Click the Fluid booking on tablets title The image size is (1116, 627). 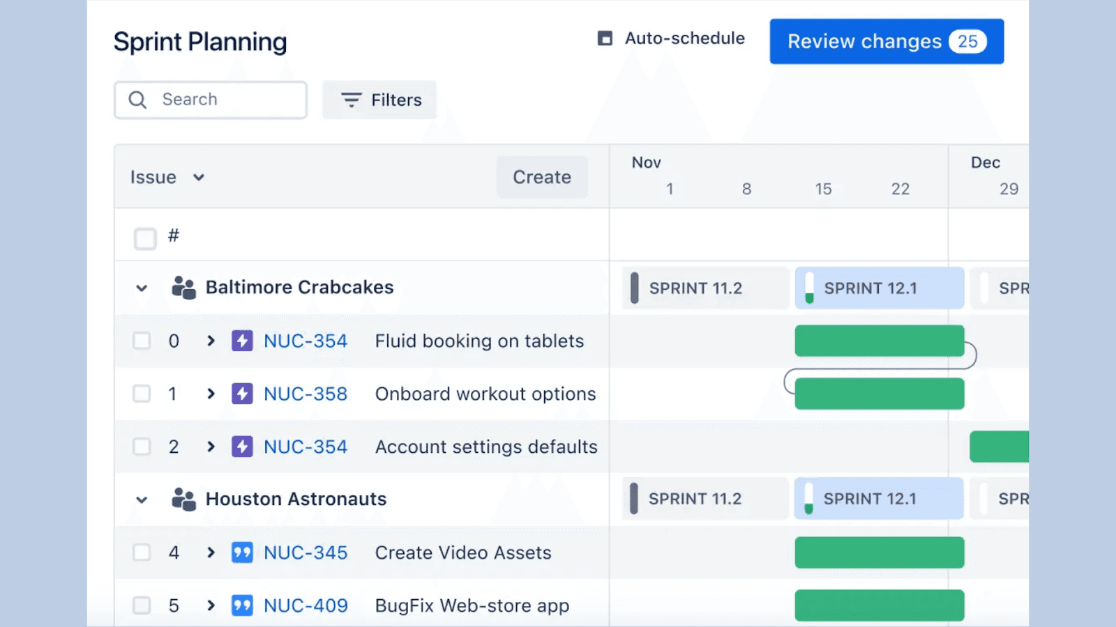(x=479, y=341)
